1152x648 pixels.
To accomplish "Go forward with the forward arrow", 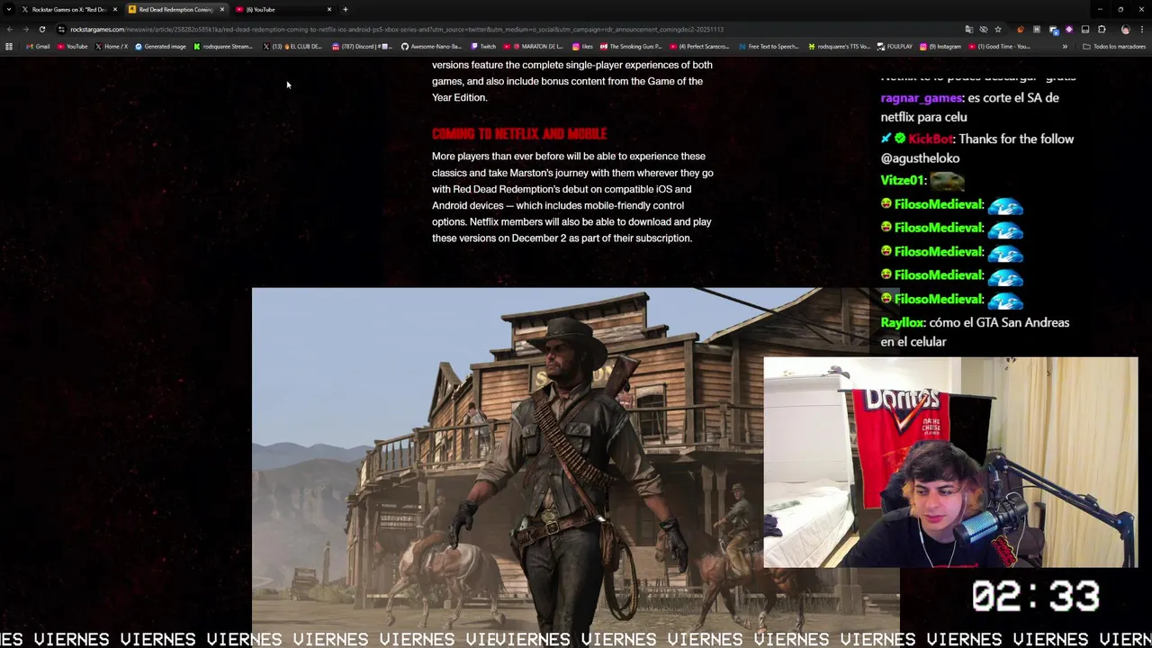I will coord(25,29).
